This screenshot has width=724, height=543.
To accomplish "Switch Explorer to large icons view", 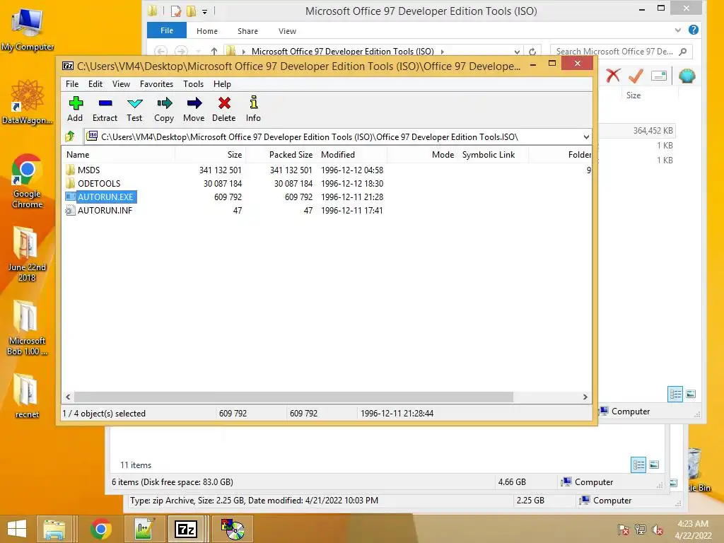I will [691, 394].
